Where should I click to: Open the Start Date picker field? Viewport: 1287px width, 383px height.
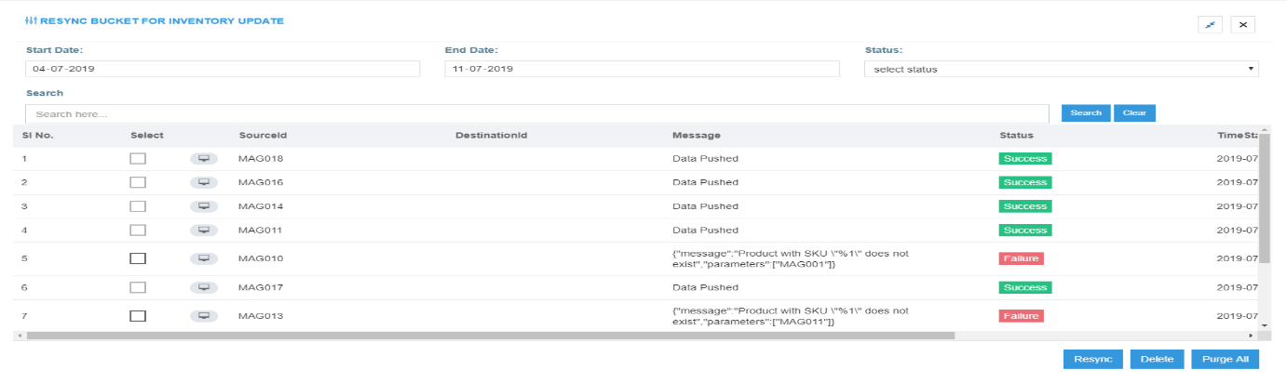tap(222, 69)
